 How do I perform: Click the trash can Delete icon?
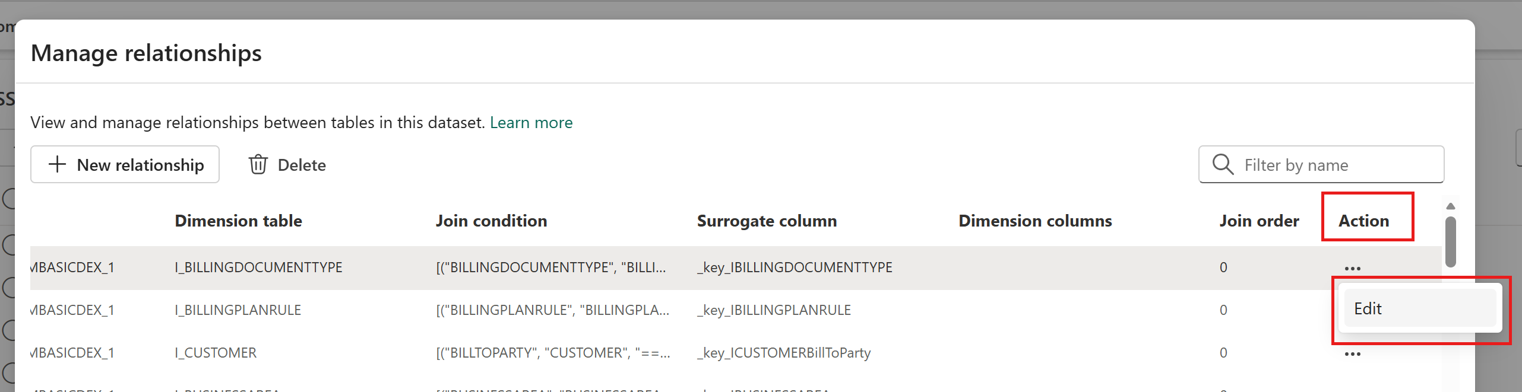coord(258,164)
